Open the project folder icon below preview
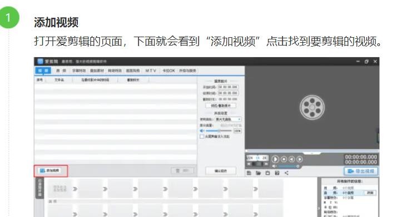407x217 pixels. click(259, 173)
